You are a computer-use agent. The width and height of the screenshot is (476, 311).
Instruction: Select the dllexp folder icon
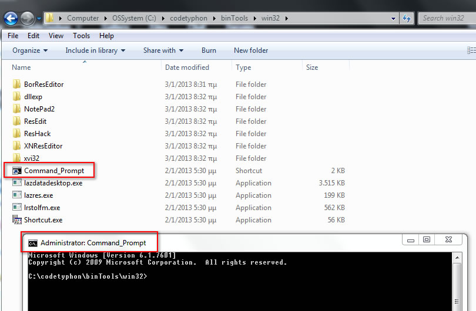click(x=16, y=96)
